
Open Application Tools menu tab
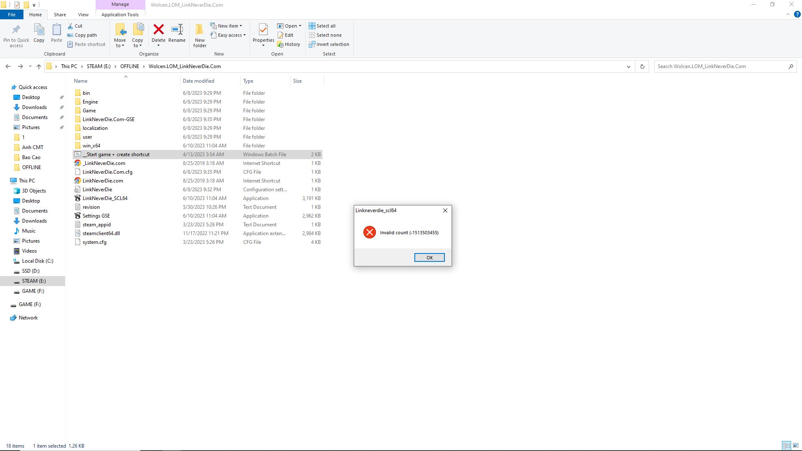pyautogui.click(x=119, y=14)
